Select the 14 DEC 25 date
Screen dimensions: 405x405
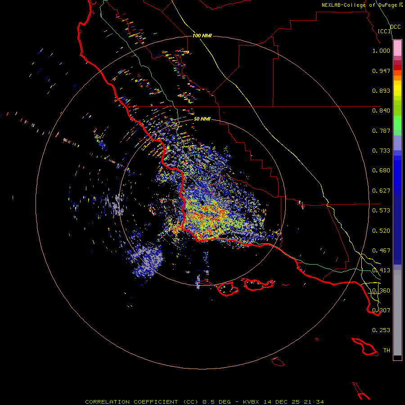tap(282, 402)
